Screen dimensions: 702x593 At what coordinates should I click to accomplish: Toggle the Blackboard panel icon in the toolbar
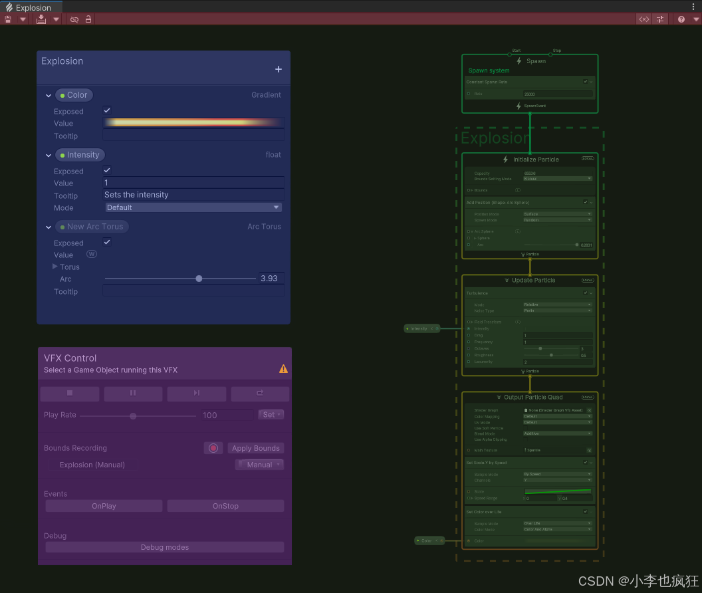(x=643, y=19)
